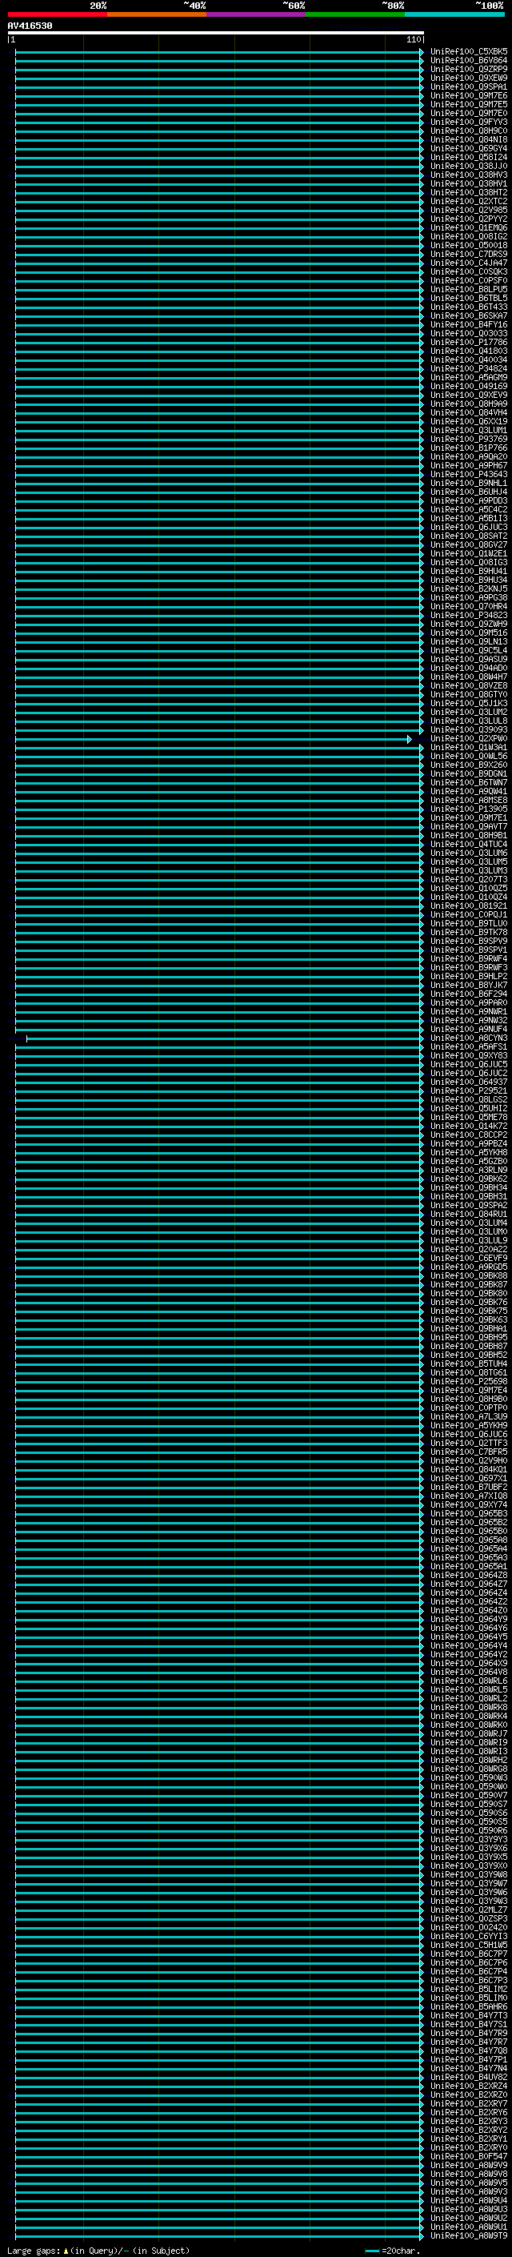Screen dimensions: 512x2257
Task: Open hit UniRef100_Q9ZRP9
Action: [469, 69]
